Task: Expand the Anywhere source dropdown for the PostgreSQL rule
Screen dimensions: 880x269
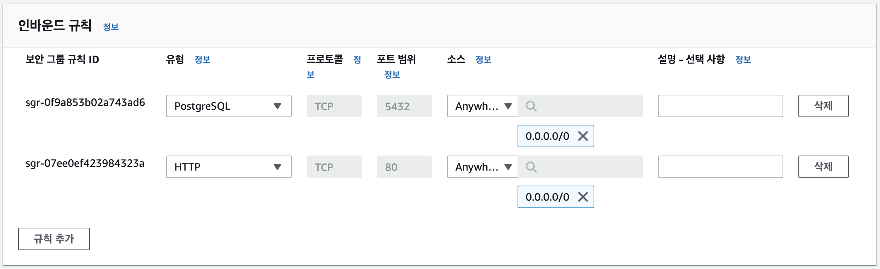Action: click(483, 106)
